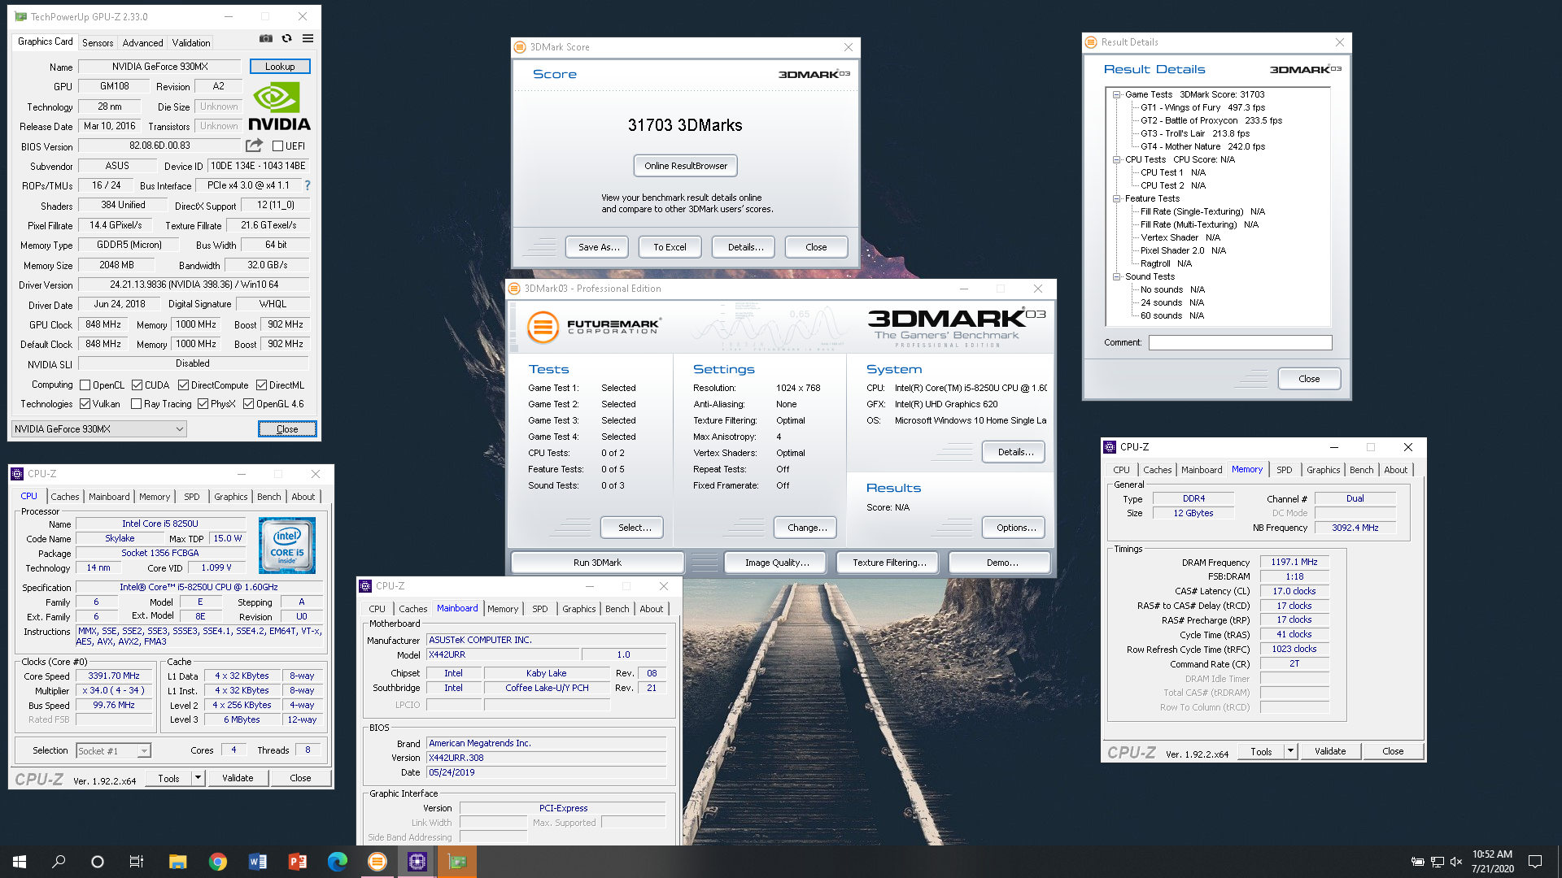Image resolution: width=1562 pixels, height=878 pixels.
Task: Click the Comment field in Result Details
Action: (x=1240, y=342)
